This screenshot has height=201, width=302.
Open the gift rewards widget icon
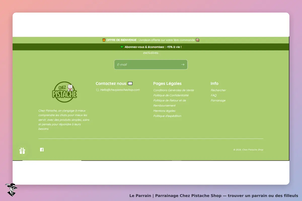click(22, 151)
